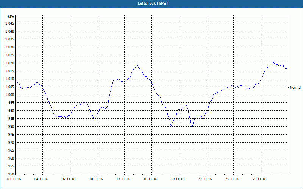The image size is (303, 189).
Task: Click the 1.040 y-axis value
Action: coord(10,31)
